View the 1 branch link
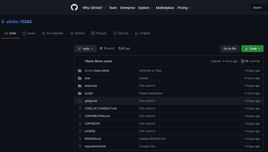Screen dimensions: 268x152 pos(107,49)
